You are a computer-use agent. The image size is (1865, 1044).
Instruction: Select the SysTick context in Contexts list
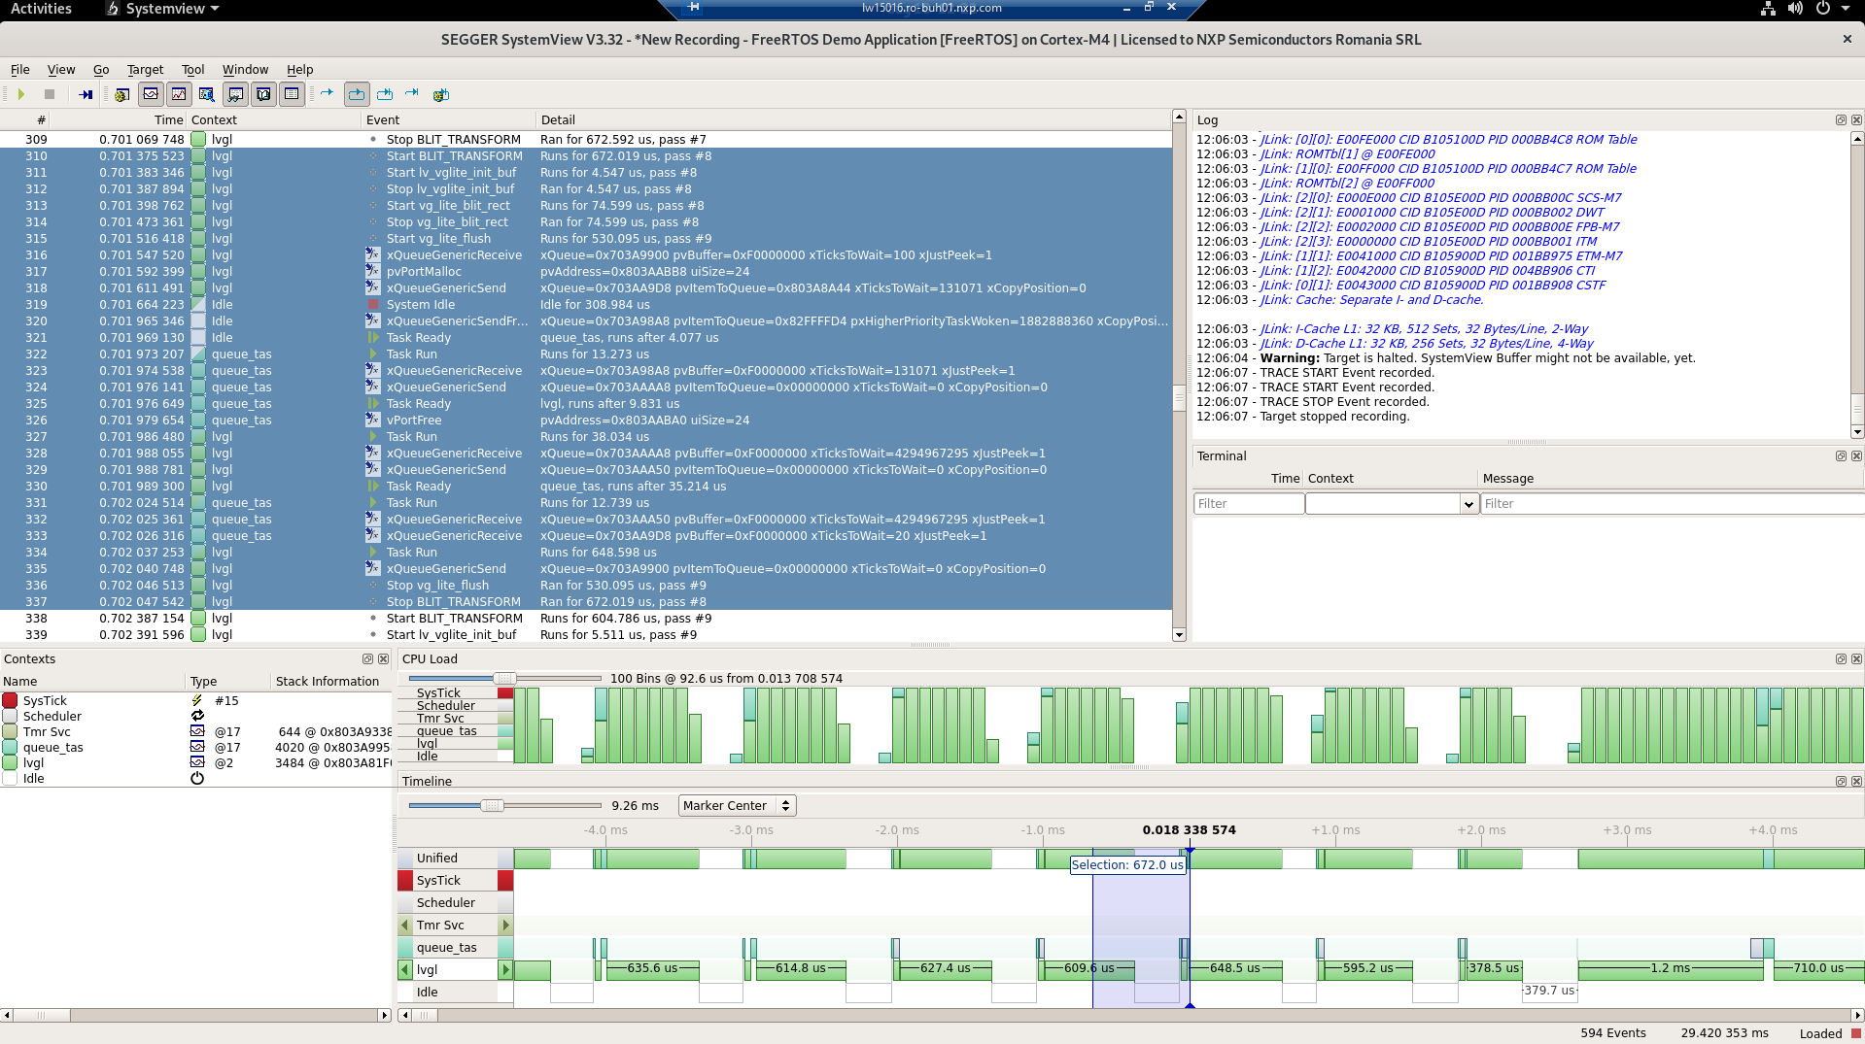tap(44, 700)
